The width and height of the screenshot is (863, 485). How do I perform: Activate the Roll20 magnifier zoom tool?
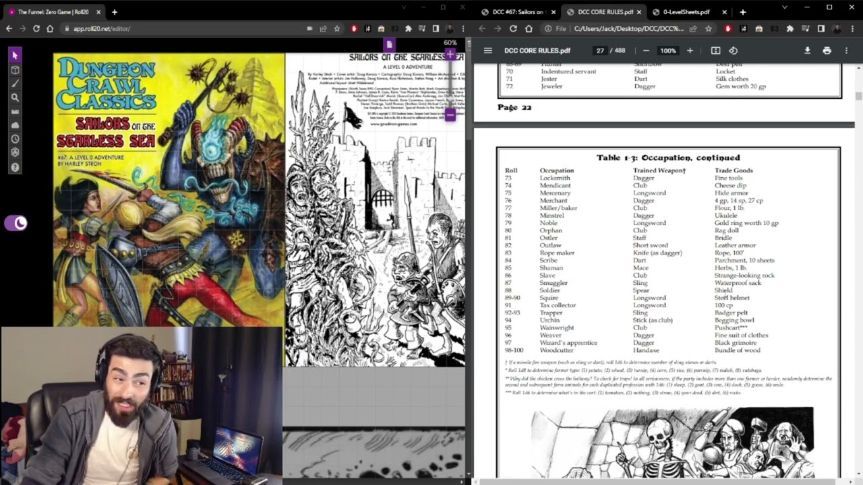click(15, 98)
